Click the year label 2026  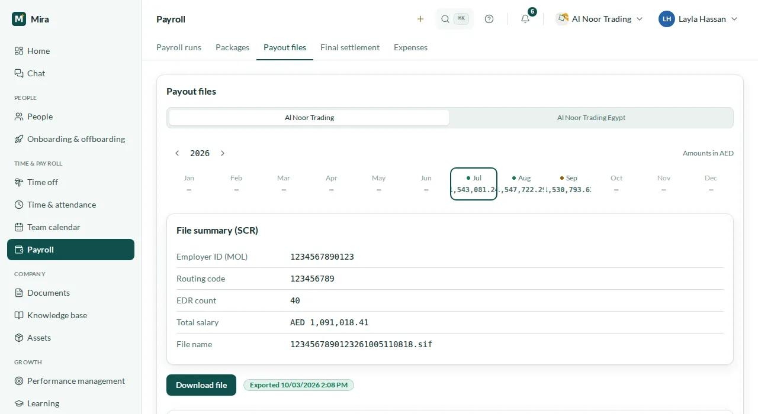200,153
